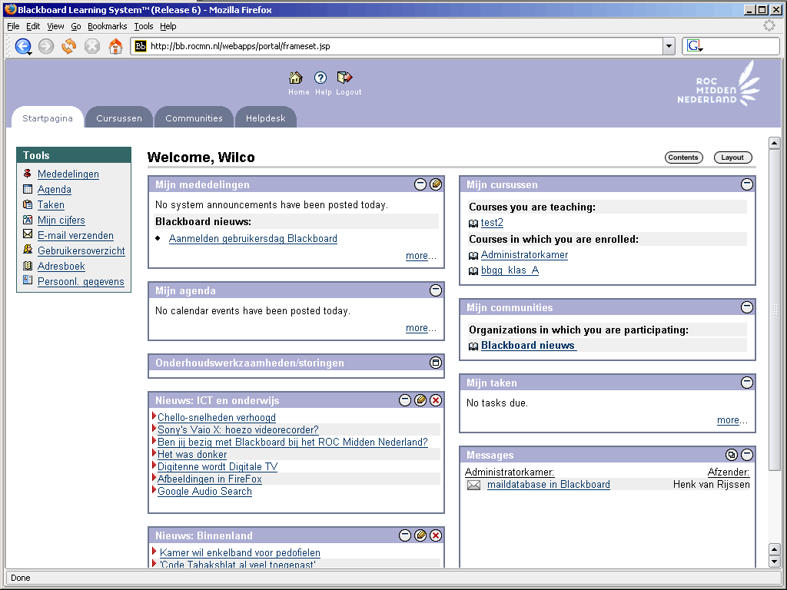Screen dimensions: 787x590
Task: Edit Mijn mededelingen with pencil icon
Action: pos(436,184)
